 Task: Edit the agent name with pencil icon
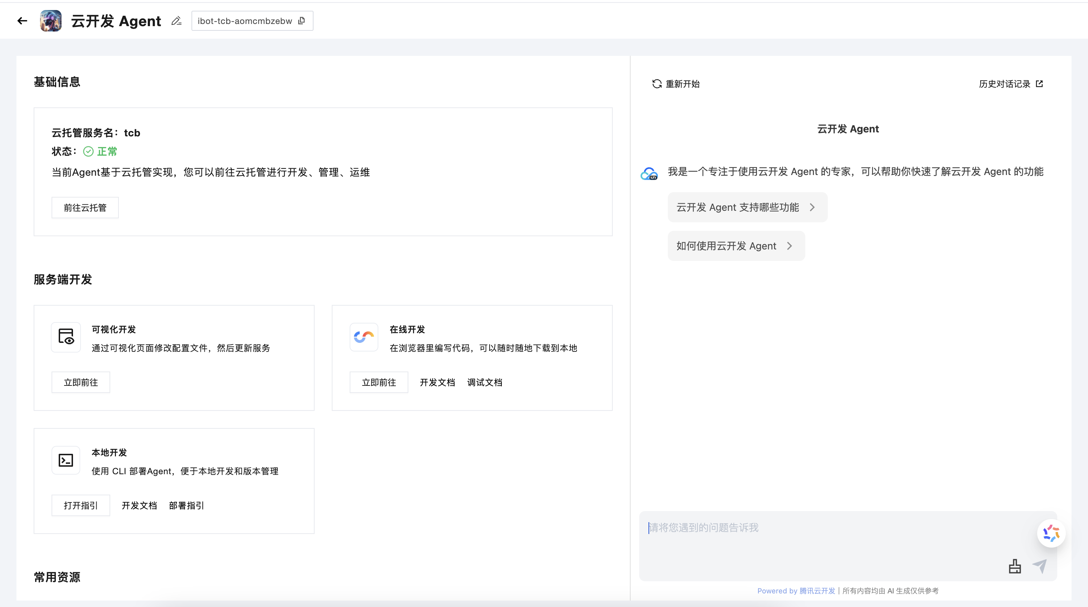point(176,21)
